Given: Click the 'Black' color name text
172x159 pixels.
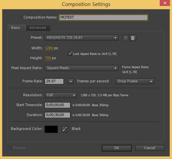Looking at the screenshot, I should tap(76, 129).
